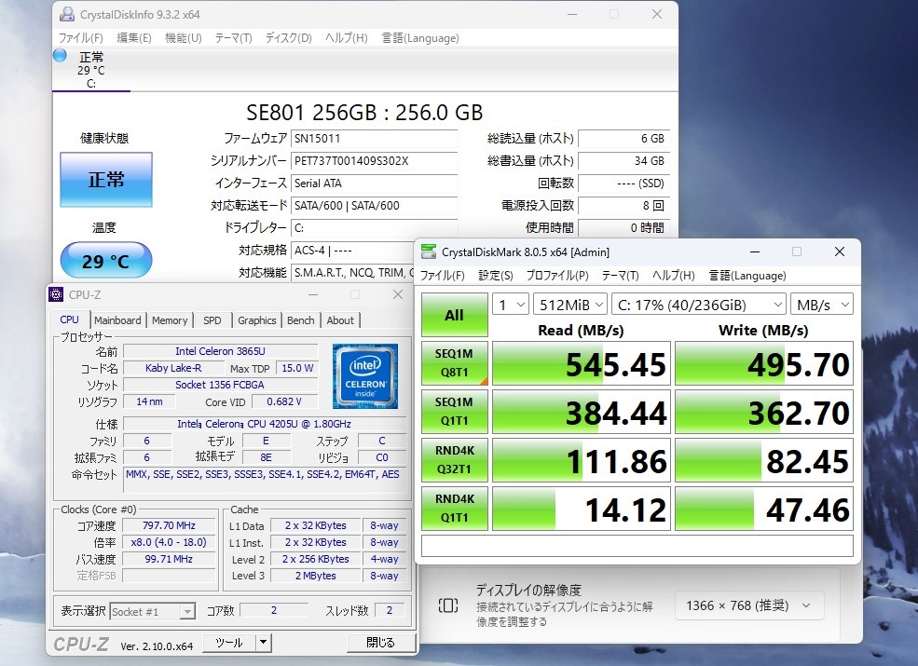Click the RND4K Q32T1 read result 111.86
Image resolution: width=918 pixels, height=666 pixels.
(582, 460)
